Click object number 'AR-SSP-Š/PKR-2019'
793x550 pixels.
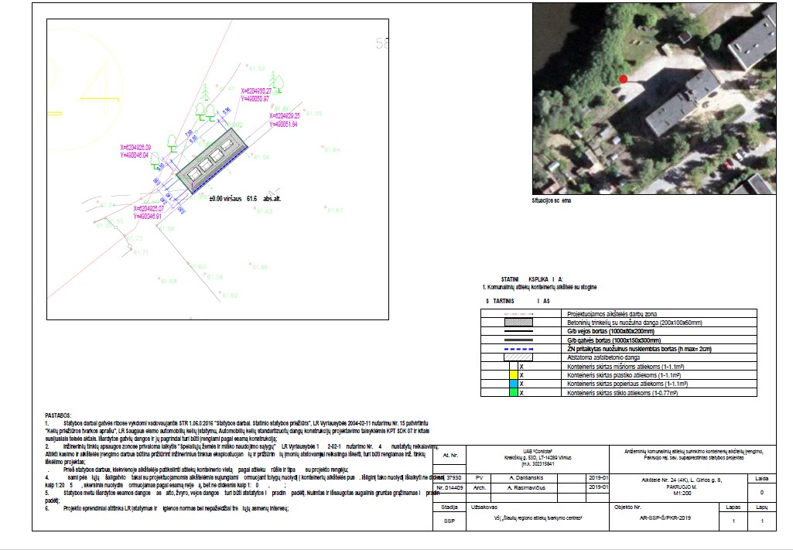pos(665,518)
